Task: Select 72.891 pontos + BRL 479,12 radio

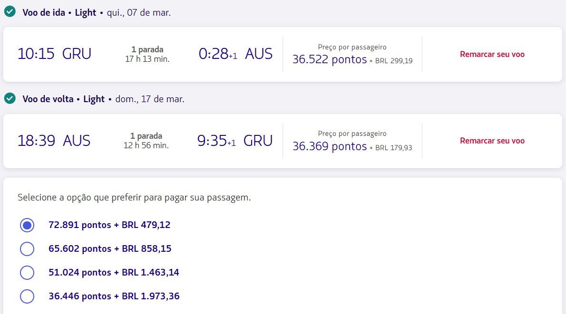Action: click(x=27, y=225)
